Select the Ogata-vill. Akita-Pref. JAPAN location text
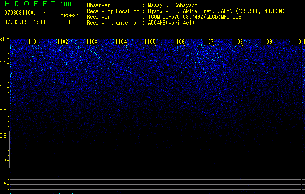The height and width of the screenshot is (194, 305). click(x=216, y=11)
